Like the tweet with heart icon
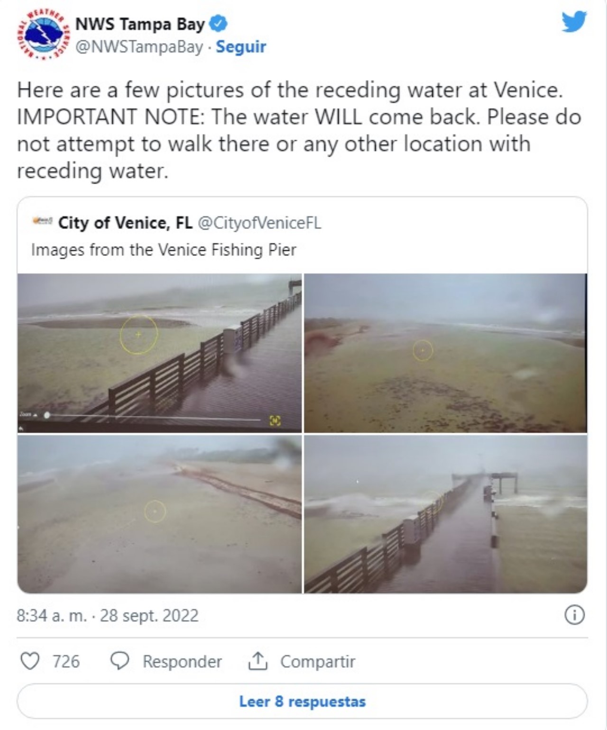Image resolution: width=607 pixels, height=730 pixels. (x=30, y=661)
